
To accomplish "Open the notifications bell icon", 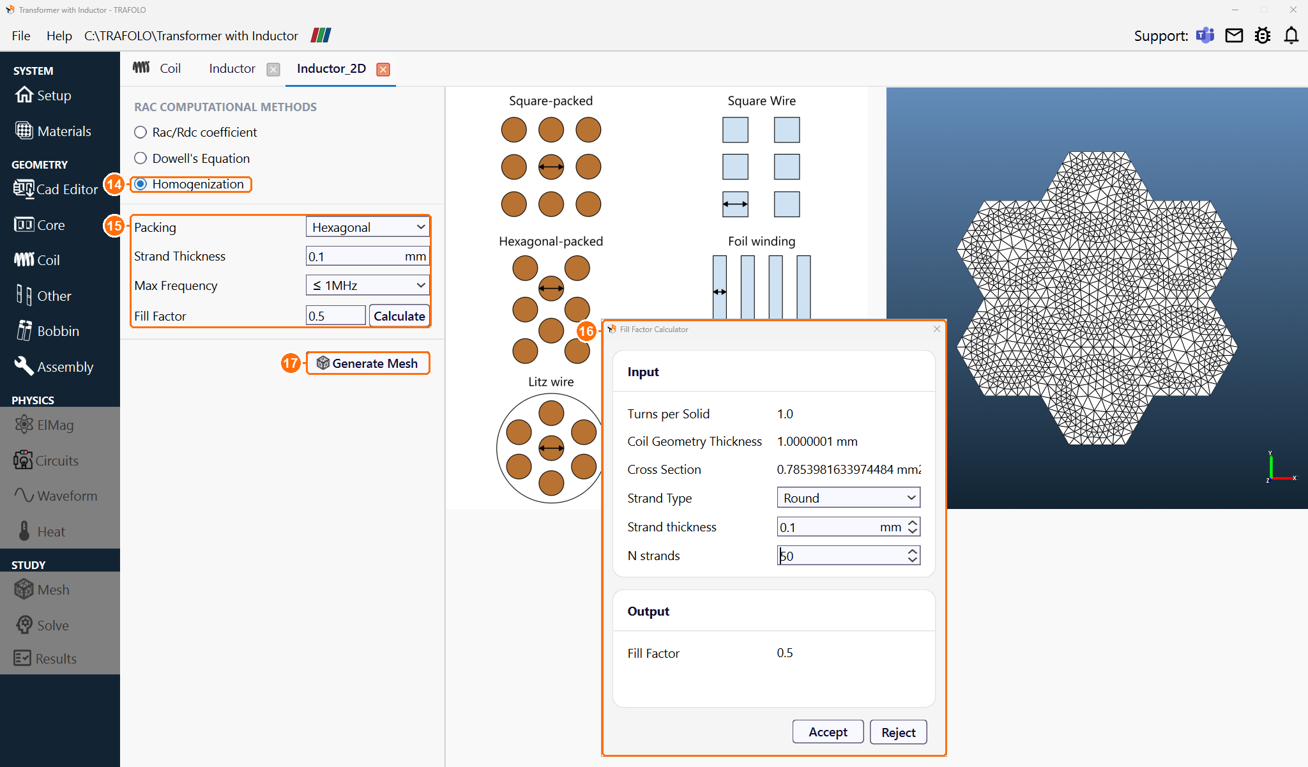I will (1291, 36).
